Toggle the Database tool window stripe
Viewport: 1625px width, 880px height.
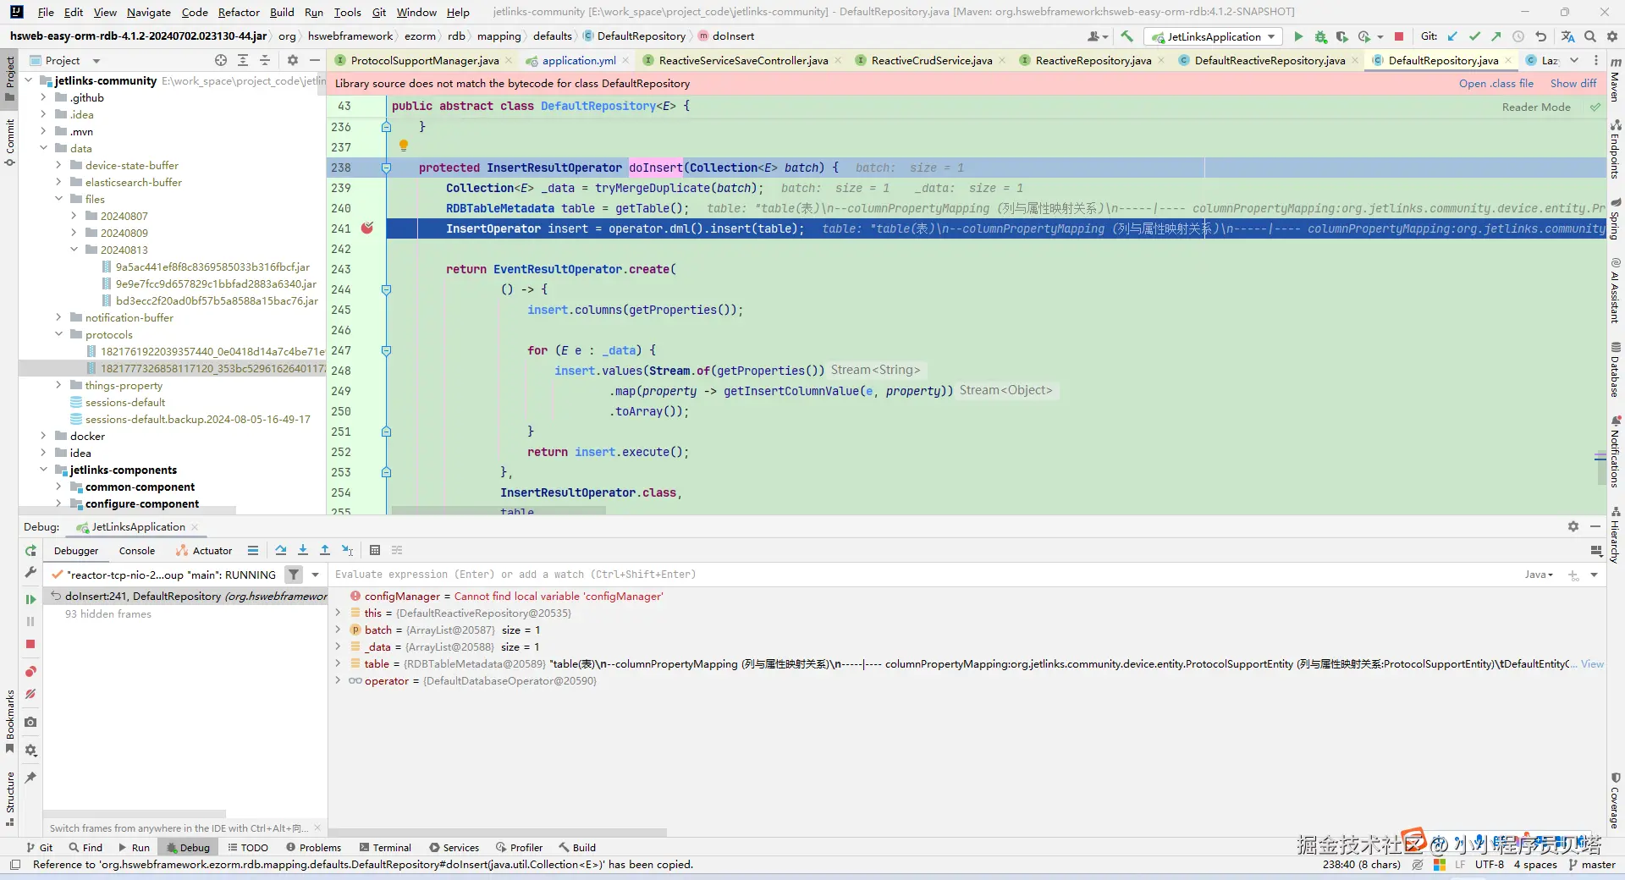(1615, 369)
